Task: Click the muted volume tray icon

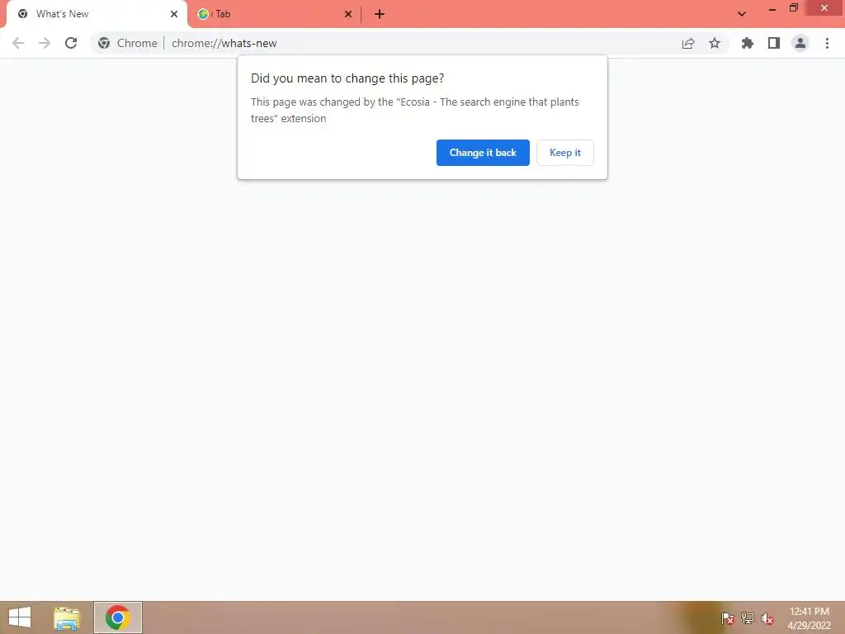Action: (767, 618)
